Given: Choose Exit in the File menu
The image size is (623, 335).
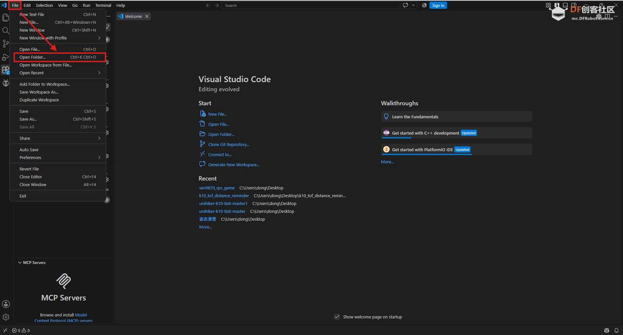Looking at the screenshot, I should pyautogui.click(x=58, y=196).
